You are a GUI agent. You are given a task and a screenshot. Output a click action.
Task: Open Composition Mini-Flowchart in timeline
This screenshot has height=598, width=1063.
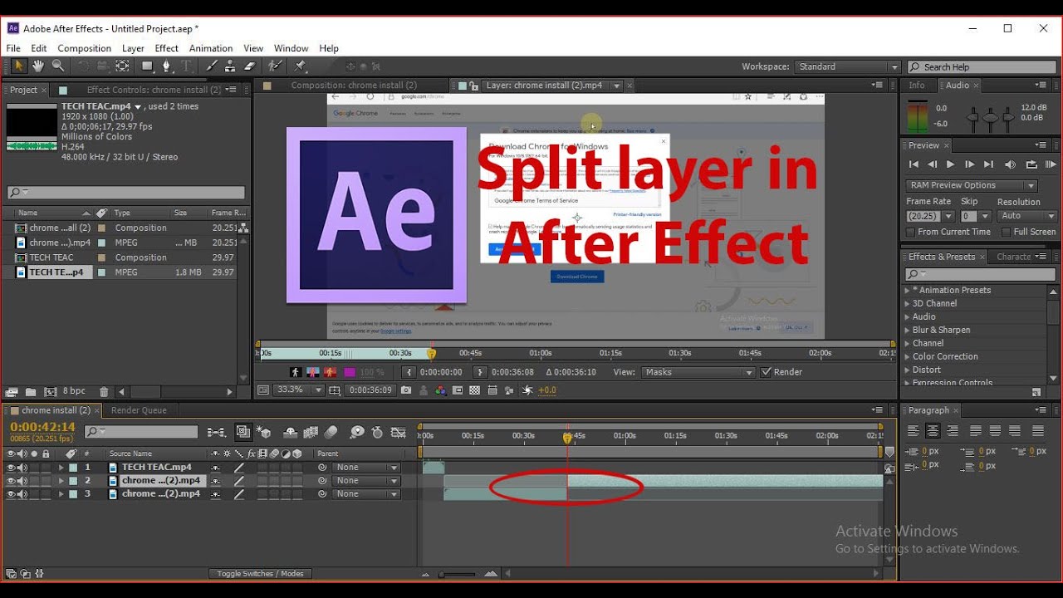point(216,432)
